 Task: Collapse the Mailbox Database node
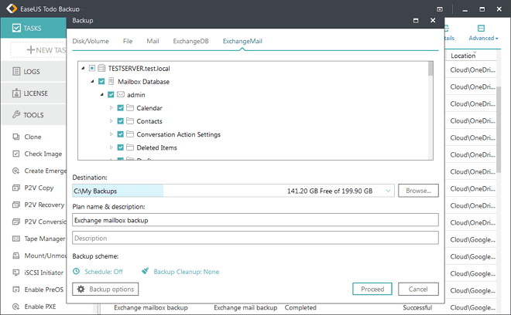[x=93, y=81]
